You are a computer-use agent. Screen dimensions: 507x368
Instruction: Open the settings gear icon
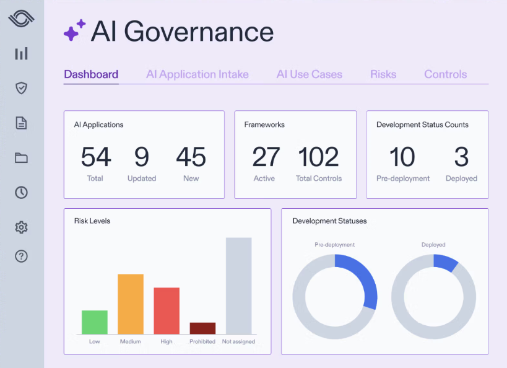[x=21, y=227]
